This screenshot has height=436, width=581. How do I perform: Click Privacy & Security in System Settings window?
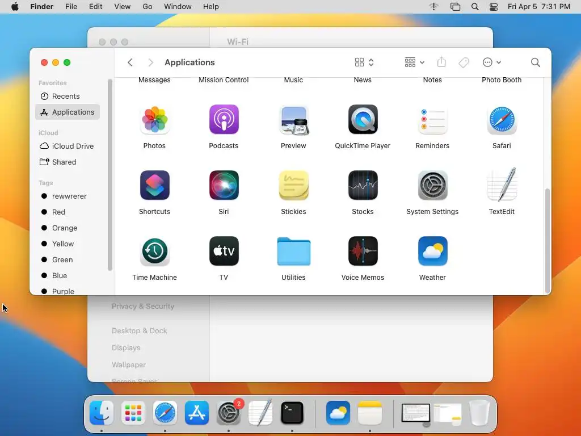click(x=143, y=306)
